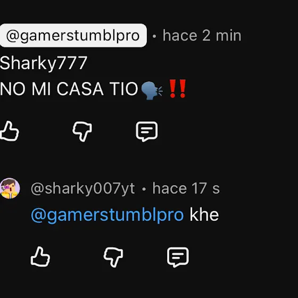Like the gamerstumblpro comment
This screenshot has width=298, height=298.
tap(10, 131)
